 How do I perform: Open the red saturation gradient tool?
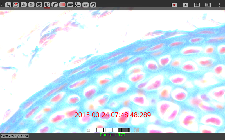coord(62,5)
